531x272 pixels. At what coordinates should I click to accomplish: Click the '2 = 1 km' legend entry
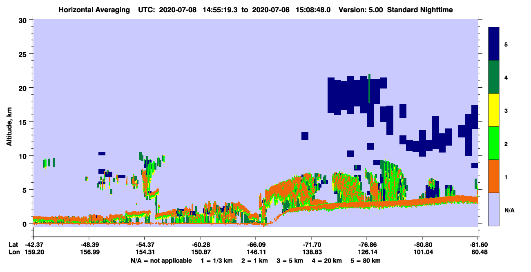tap(254, 260)
